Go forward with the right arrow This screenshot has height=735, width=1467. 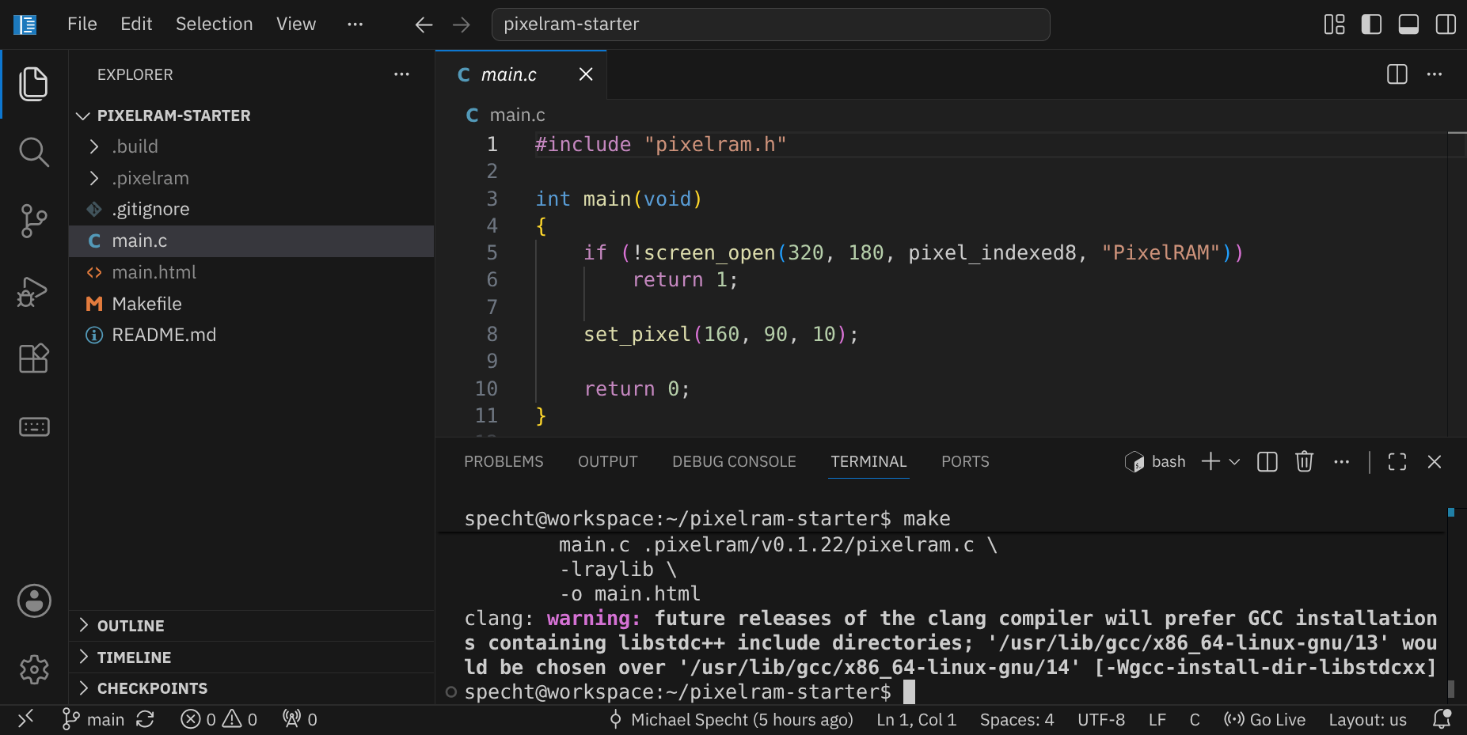point(462,25)
